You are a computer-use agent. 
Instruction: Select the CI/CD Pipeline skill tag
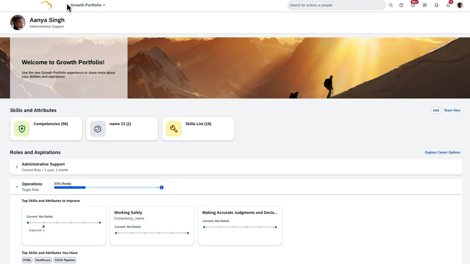coord(65,260)
